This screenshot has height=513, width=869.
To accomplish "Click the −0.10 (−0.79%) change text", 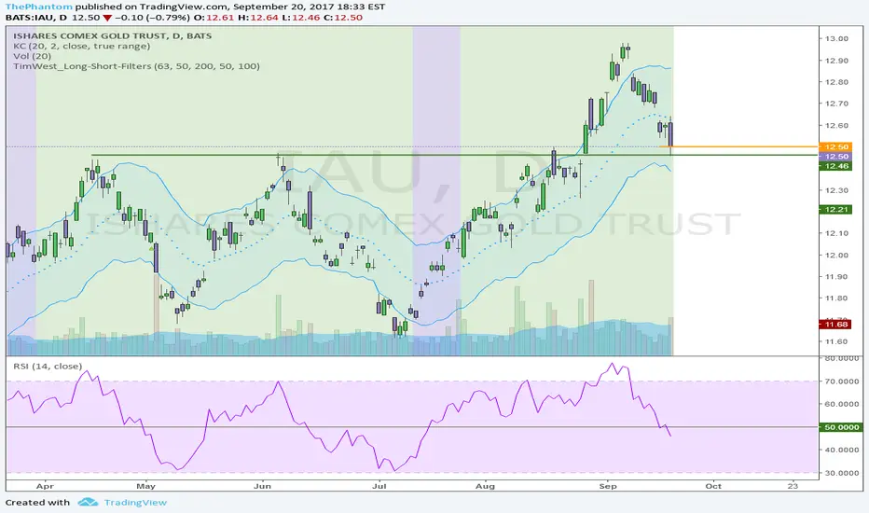I will click(x=152, y=17).
